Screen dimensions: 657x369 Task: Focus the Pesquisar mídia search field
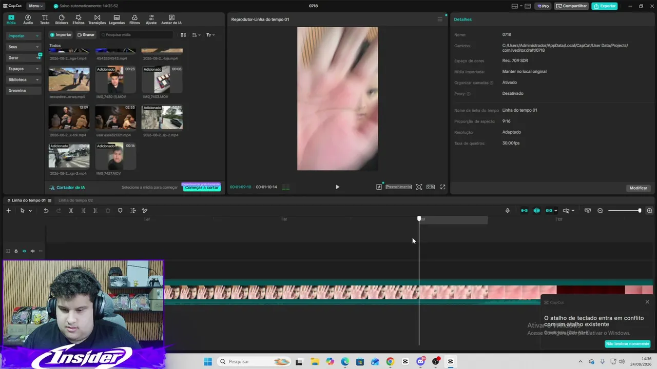137,35
